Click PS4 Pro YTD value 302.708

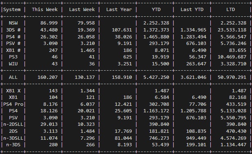(x=159, y=104)
